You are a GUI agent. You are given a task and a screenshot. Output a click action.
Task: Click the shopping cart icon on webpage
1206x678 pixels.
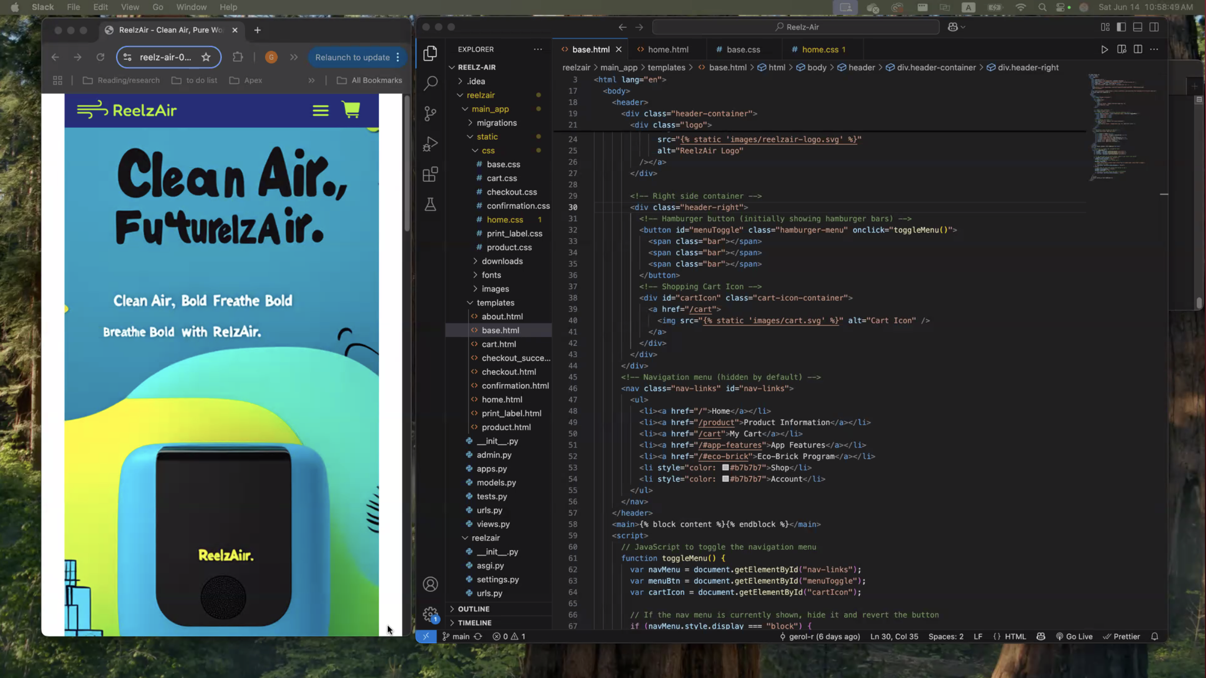click(x=351, y=110)
